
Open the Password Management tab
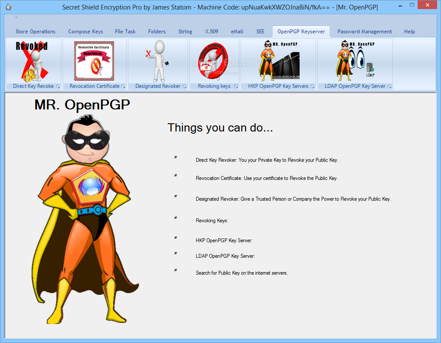364,32
